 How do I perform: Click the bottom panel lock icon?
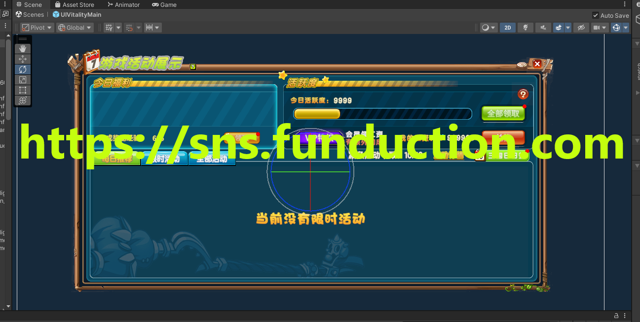point(616,316)
